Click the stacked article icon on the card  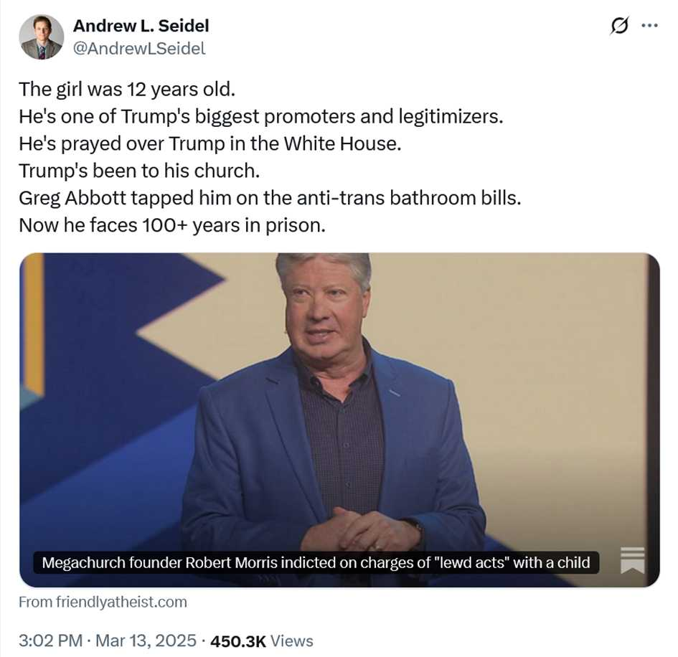pyautogui.click(x=632, y=560)
